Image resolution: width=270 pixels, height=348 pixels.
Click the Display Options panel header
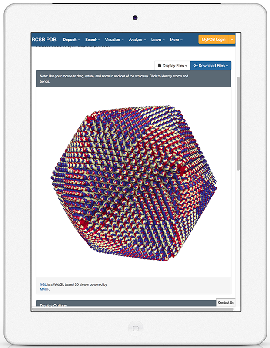(126, 303)
